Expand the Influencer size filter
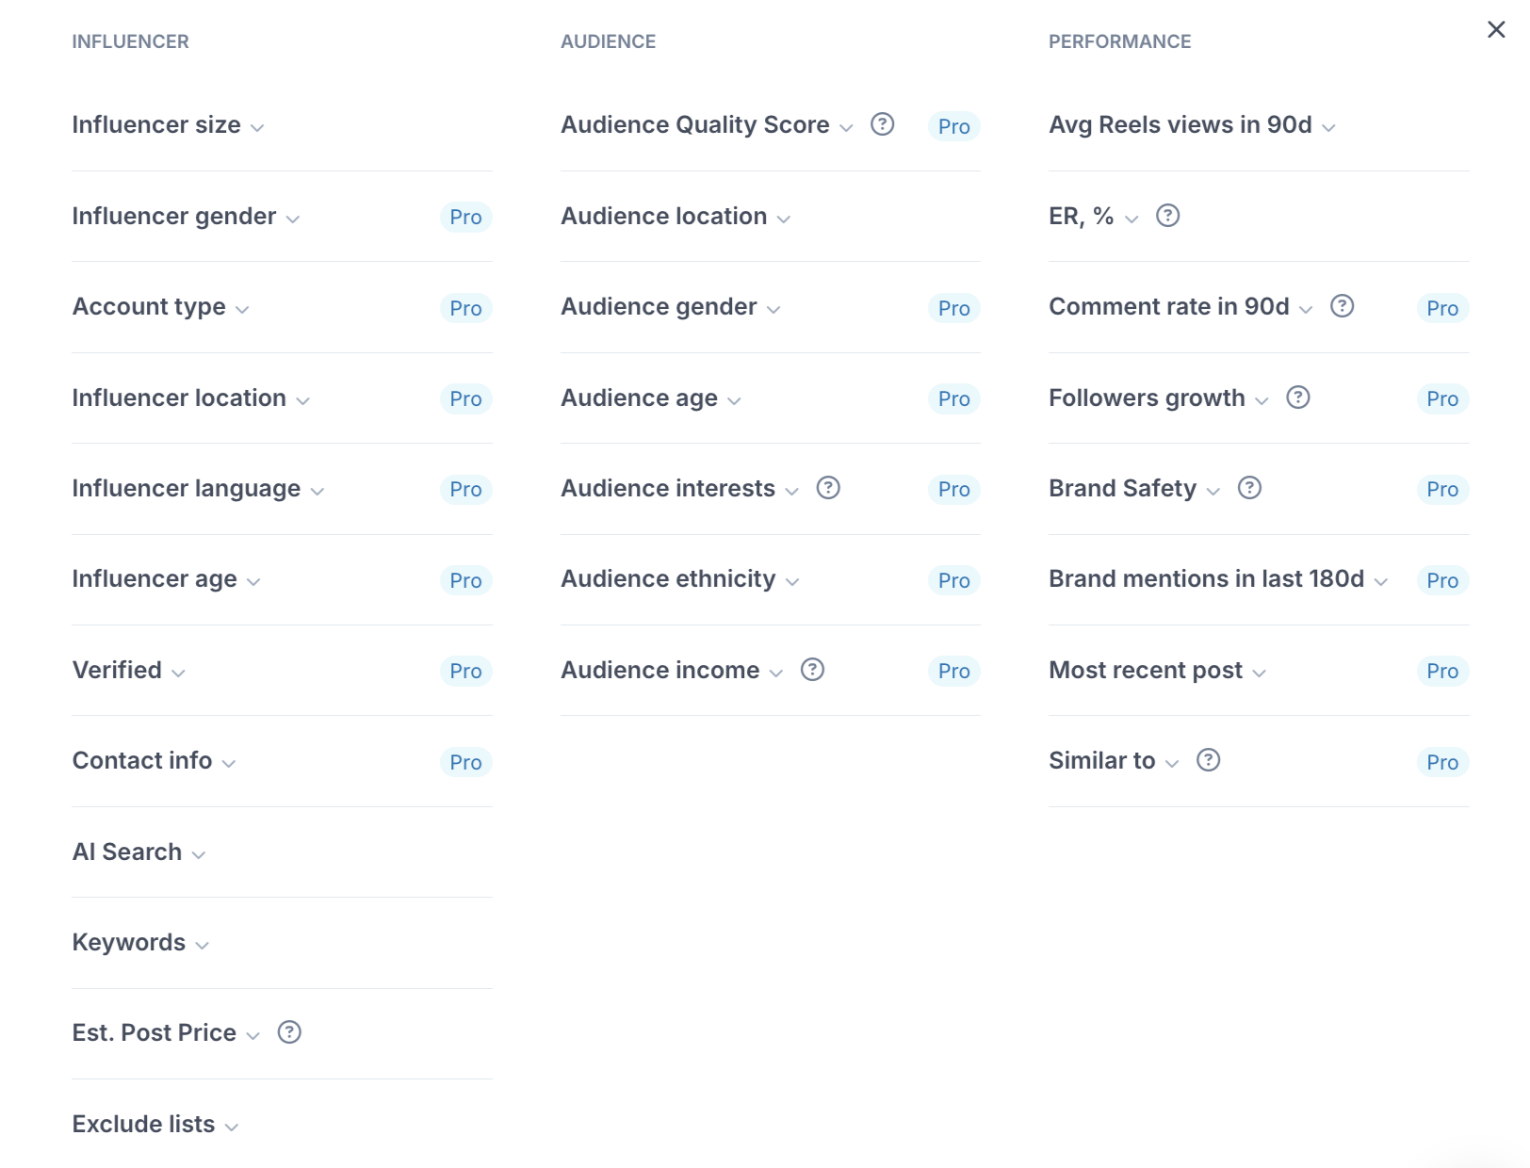Viewport: 1530px width, 1168px height. [168, 125]
